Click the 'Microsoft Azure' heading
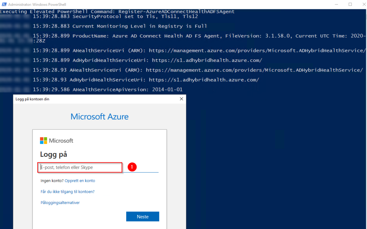The width and height of the screenshot is (367, 229). [x=100, y=117]
